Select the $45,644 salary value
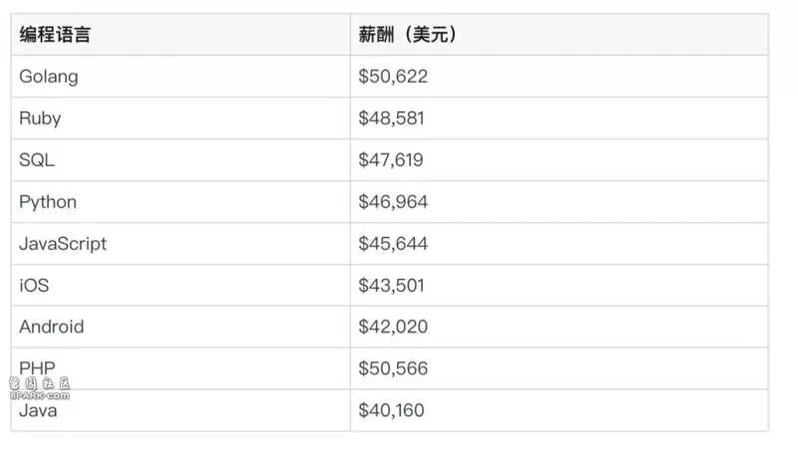This screenshot has width=798, height=449. click(x=393, y=243)
